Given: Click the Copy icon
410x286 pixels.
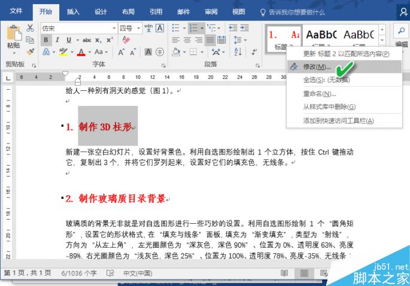Looking at the screenshot, I should pyautogui.click(x=30, y=39).
